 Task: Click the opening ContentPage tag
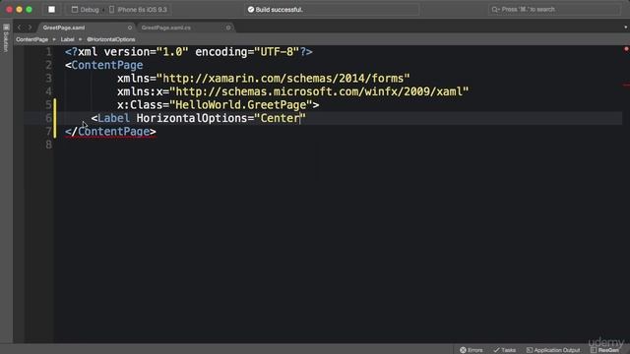click(104, 65)
